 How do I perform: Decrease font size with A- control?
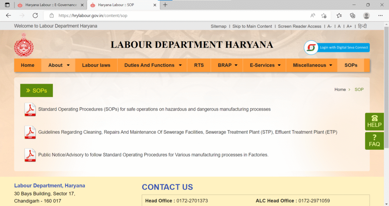pos(329,26)
